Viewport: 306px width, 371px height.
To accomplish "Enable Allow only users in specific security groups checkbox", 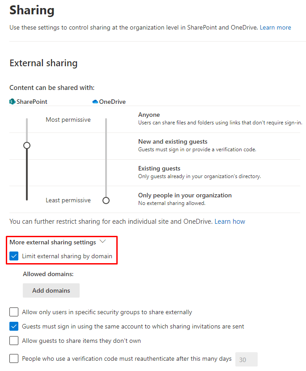I will [x=13, y=312].
